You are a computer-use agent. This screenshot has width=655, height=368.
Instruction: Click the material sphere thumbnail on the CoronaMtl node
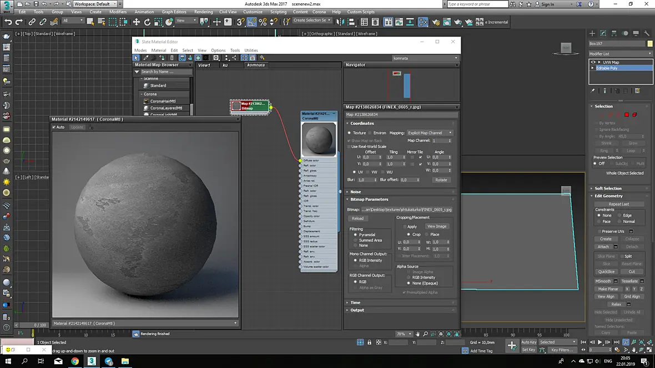tap(319, 139)
